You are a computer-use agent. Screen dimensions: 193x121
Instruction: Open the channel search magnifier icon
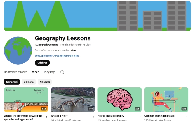point(62,72)
